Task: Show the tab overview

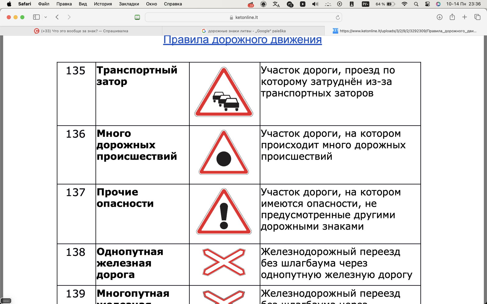Action: click(477, 17)
